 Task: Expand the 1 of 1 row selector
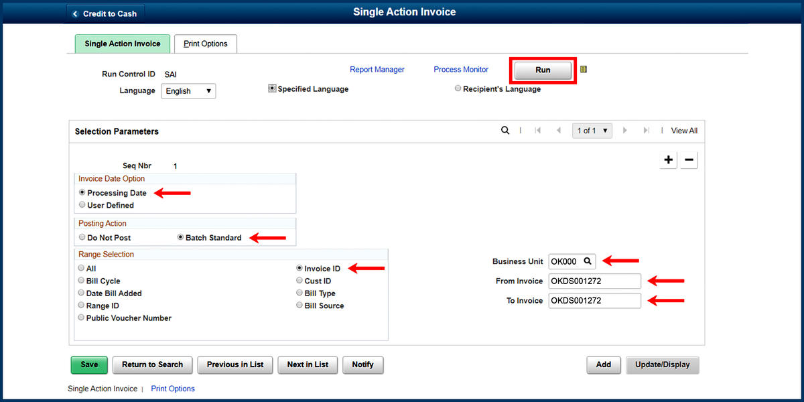(x=592, y=131)
